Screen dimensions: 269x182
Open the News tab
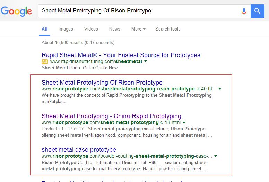pyautogui.click(x=114, y=29)
